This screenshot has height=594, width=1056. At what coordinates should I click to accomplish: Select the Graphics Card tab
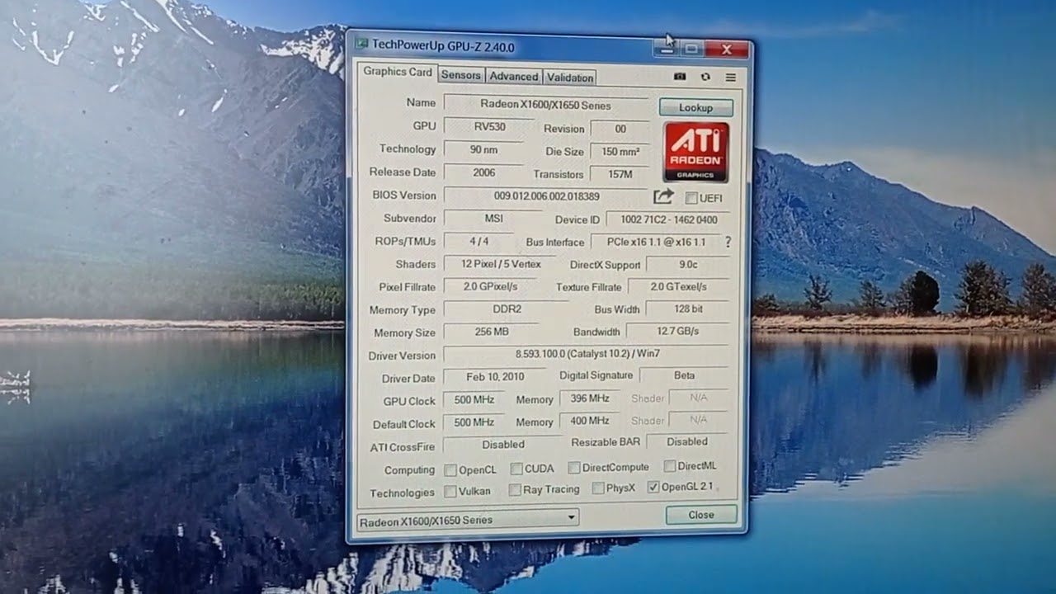click(x=398, y=72)
